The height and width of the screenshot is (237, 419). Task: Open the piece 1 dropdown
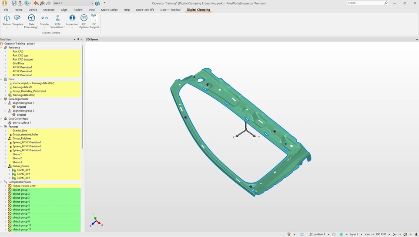92,3
